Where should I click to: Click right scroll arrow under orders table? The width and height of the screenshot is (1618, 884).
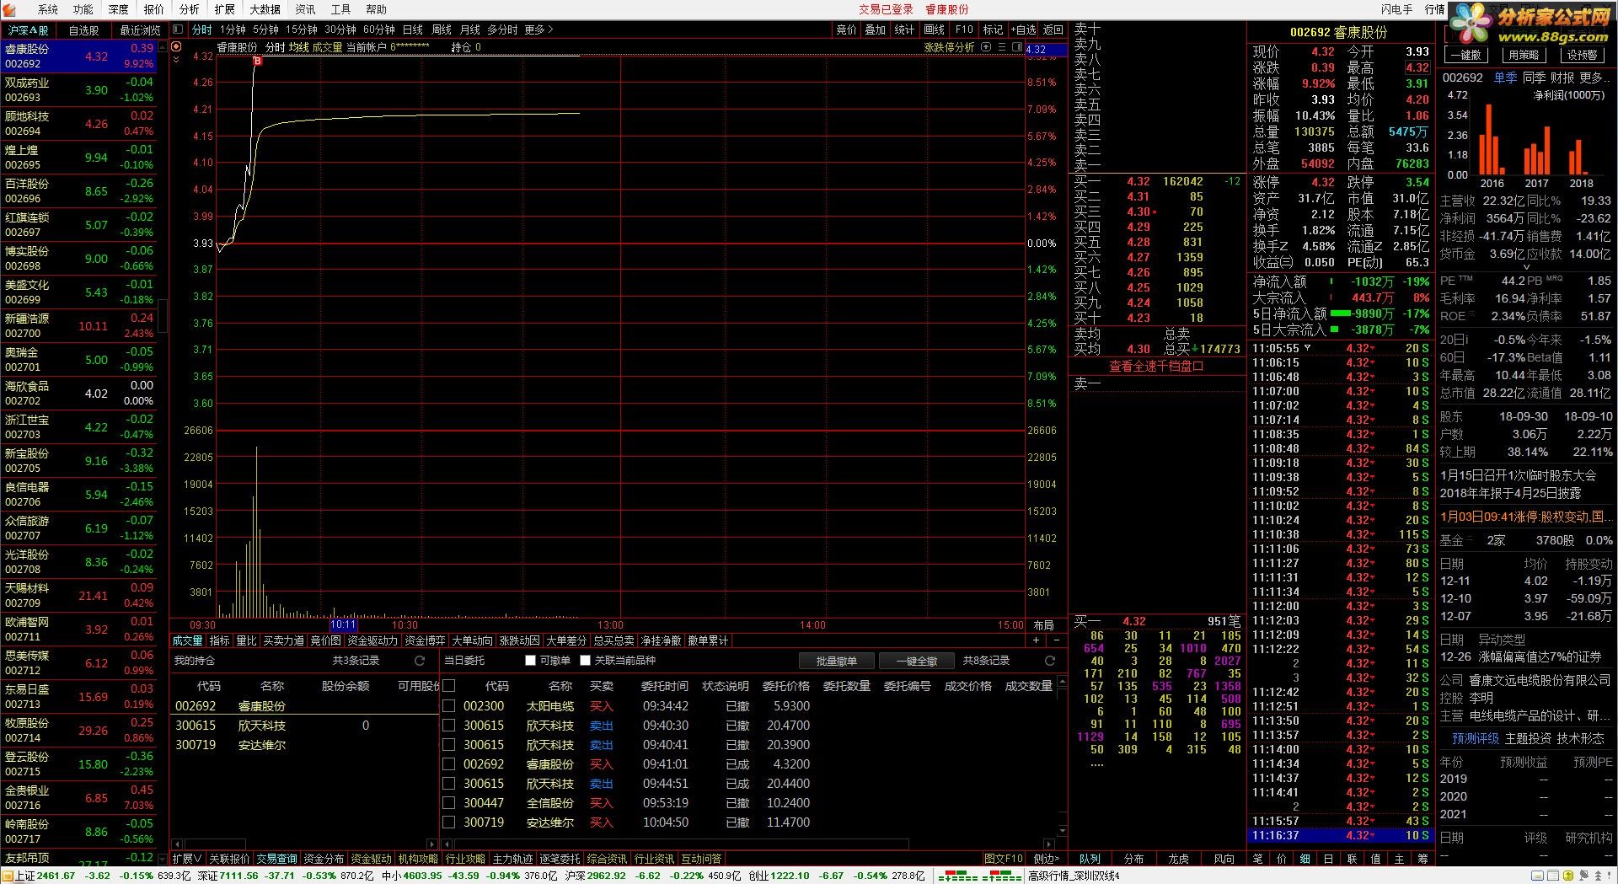(1049, 844)
